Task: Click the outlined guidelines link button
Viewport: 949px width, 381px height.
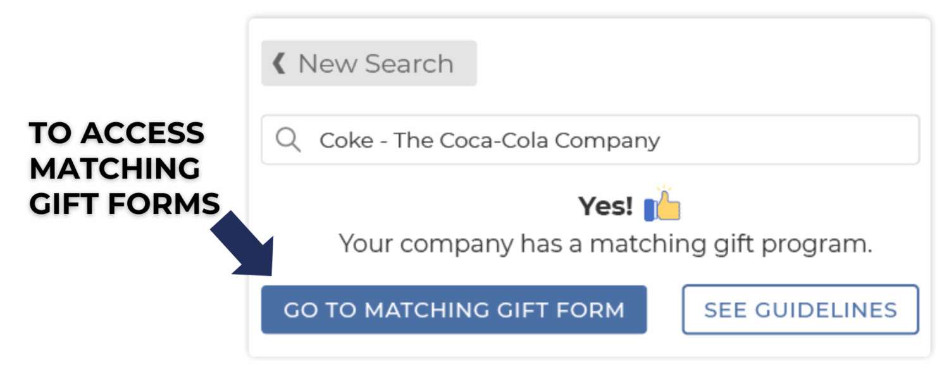Action: point(799,309)
